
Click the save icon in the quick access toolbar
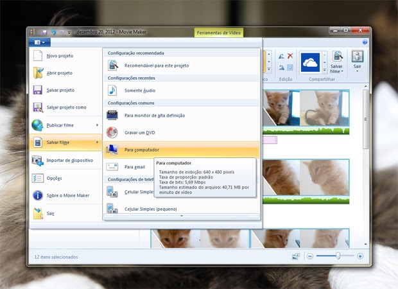coord(45,32)
